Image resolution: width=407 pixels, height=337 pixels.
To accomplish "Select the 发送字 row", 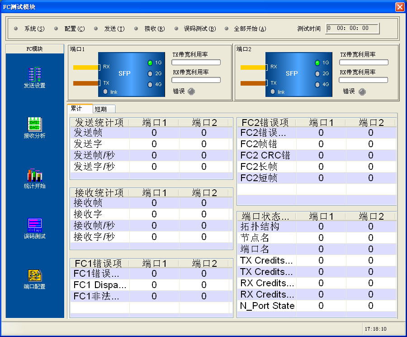I will pos(151,144).
